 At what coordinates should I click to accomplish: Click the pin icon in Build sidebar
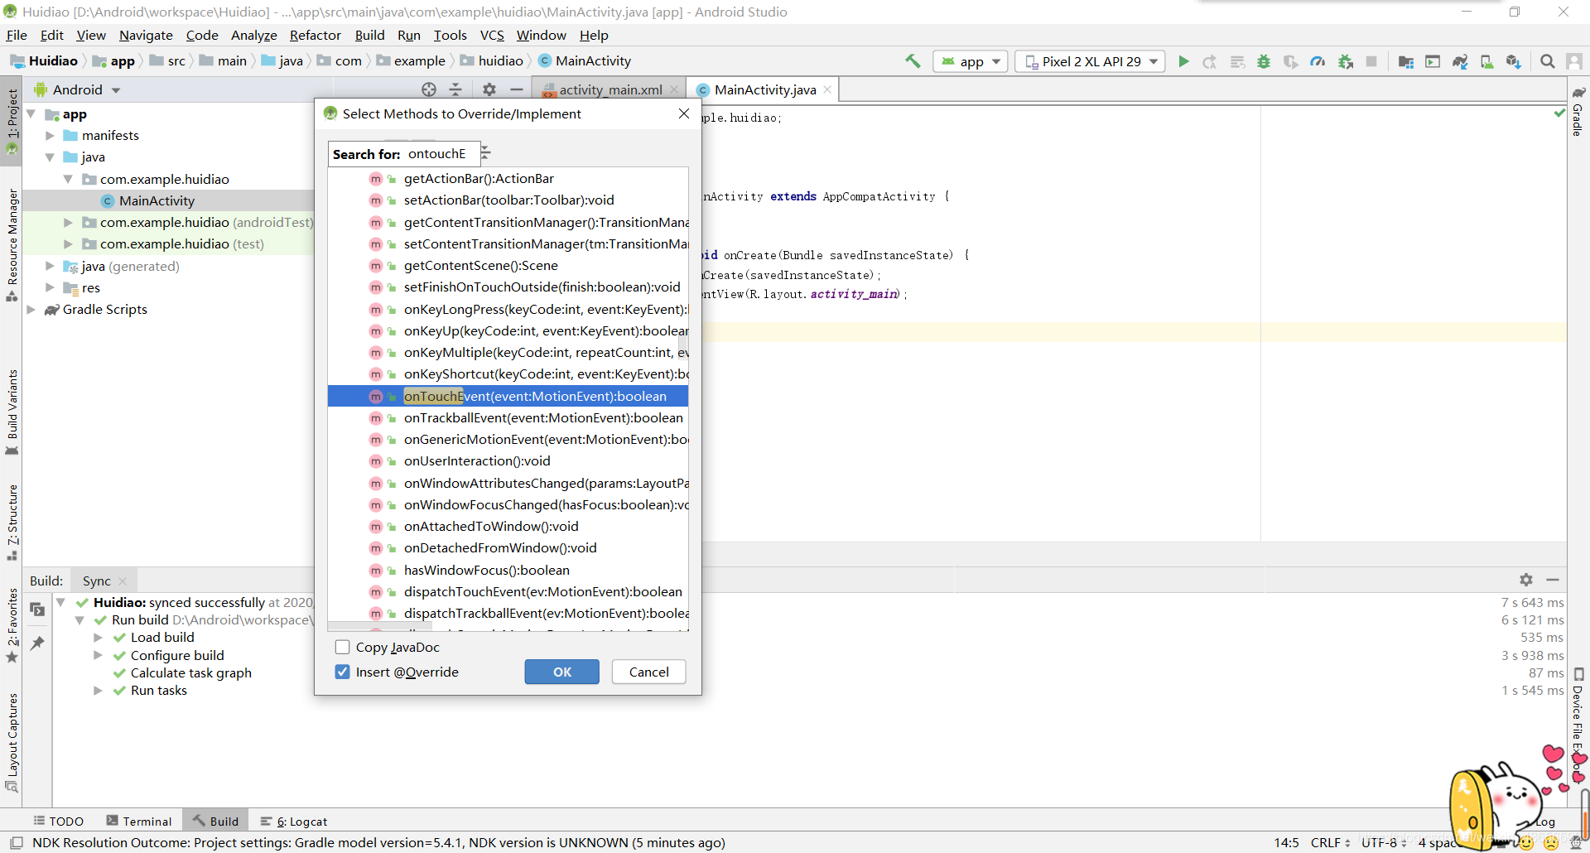click(x=37, y=643)
